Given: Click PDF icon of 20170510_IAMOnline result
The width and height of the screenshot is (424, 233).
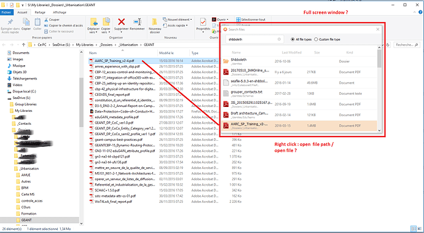Looking at the screenshot, I should tap(226, 72).
